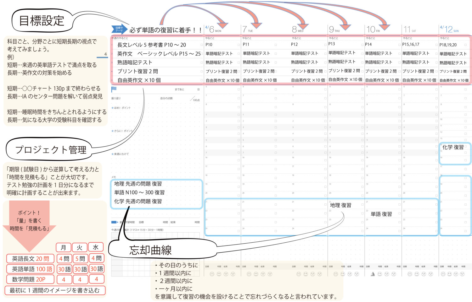472x302 pixels.
Task: Select Saturday's crying face at row end
Action: coord(431,274)
